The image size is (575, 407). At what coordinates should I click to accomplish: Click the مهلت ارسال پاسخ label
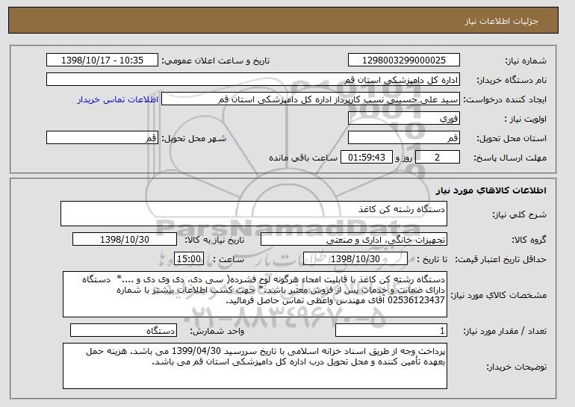pos(510,158)
